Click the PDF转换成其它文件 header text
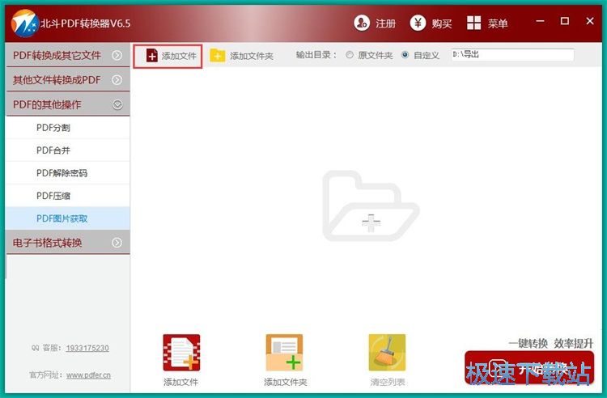The width and height of the screenshot is (607, 398). tap(57, 55)
